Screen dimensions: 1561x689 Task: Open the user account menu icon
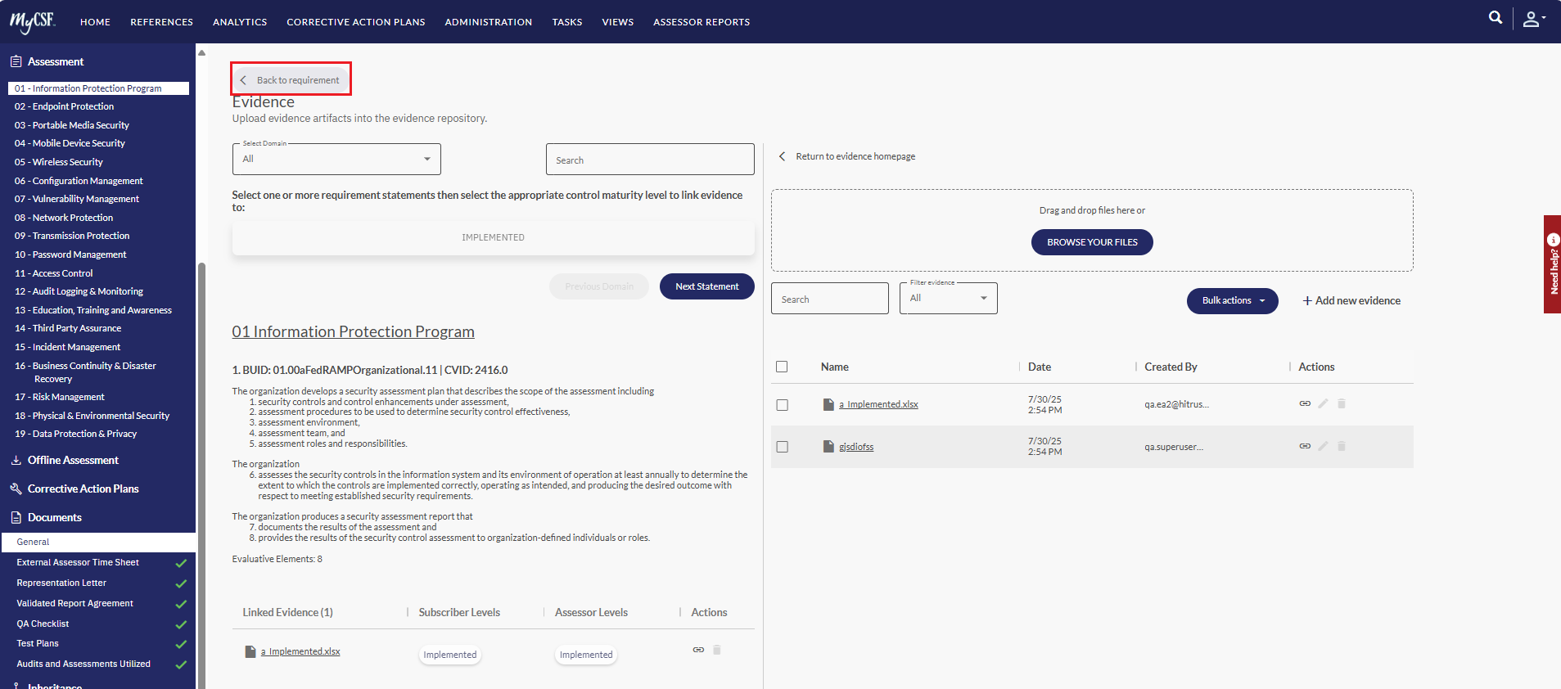point(1533,19)
